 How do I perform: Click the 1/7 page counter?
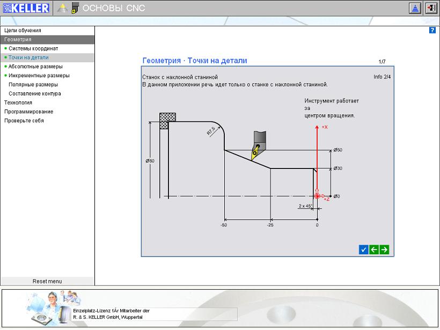click(382, 62)
